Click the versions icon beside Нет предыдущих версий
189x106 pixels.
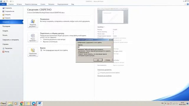click(x=41, y=50)
